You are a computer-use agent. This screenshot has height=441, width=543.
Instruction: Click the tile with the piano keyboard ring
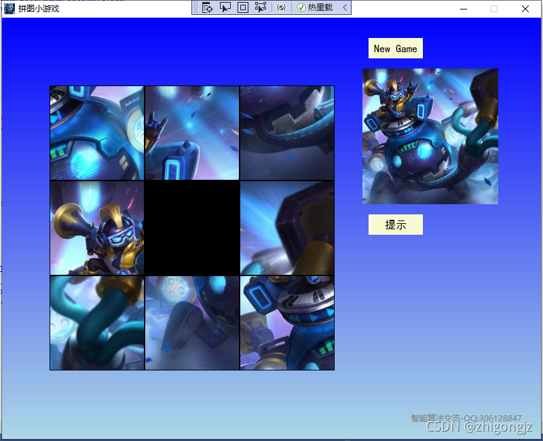[x=287, y=323]
